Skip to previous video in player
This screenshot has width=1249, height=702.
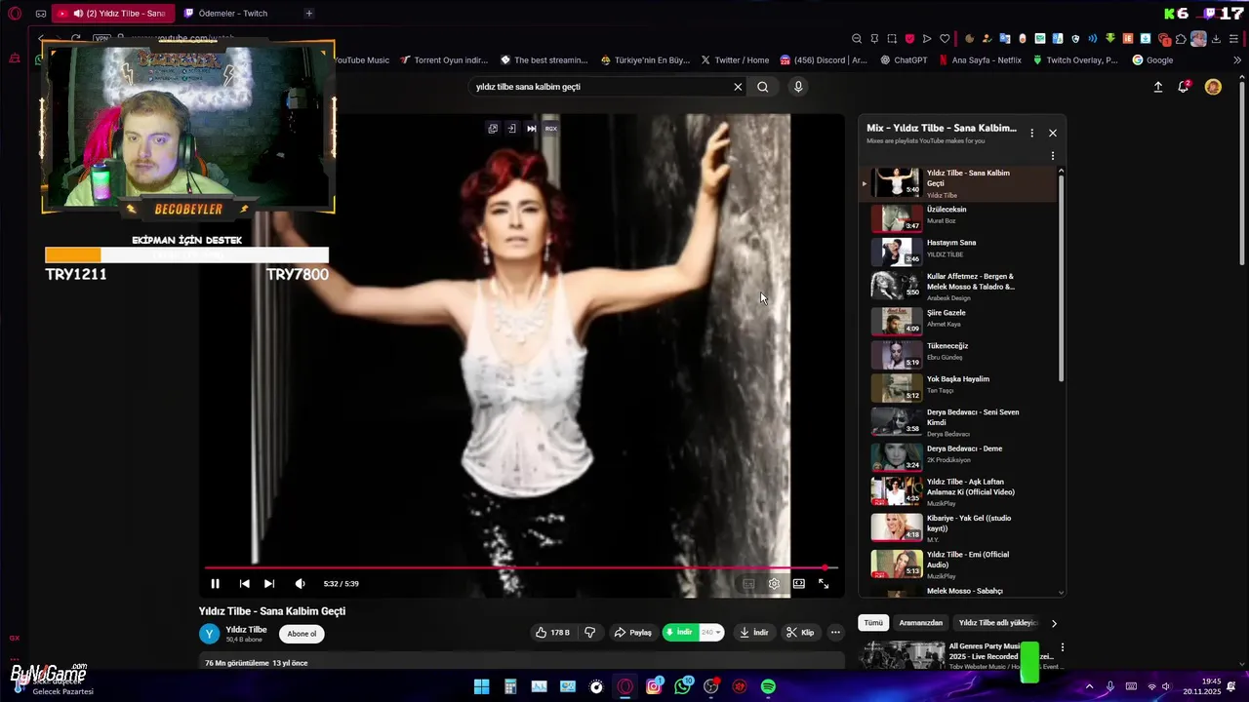244,583
